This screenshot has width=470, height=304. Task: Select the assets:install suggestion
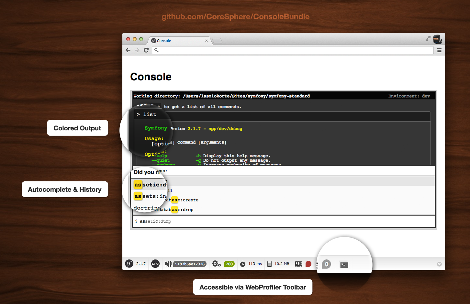pyautogui.click(x=284, y=191)
